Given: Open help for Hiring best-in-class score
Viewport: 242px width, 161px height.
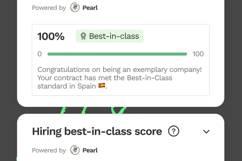Looking at the screenshot, I should [174, 131].
